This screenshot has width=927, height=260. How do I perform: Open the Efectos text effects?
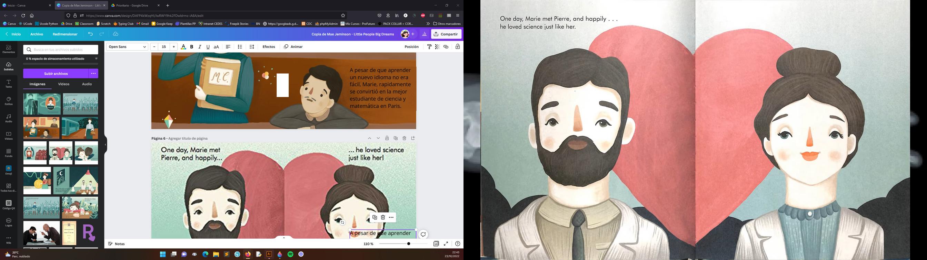tap(269, 47)
